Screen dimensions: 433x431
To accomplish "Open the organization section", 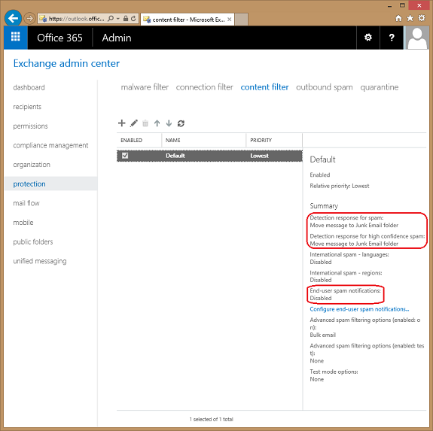I will (32, 165).
